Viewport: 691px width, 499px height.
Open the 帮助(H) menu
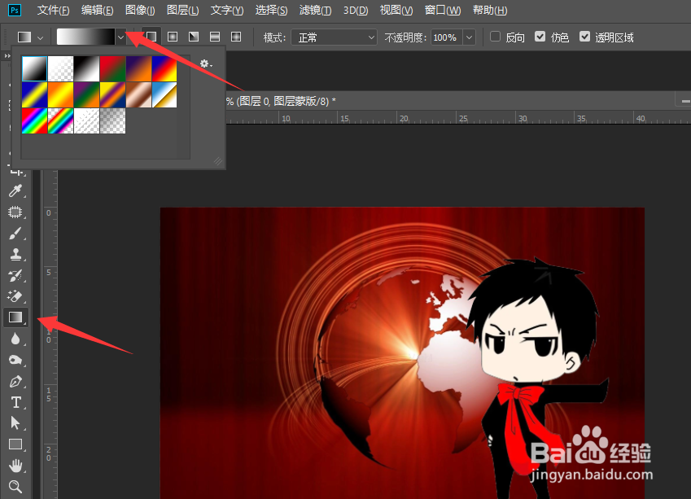click(x=490, y=10)
